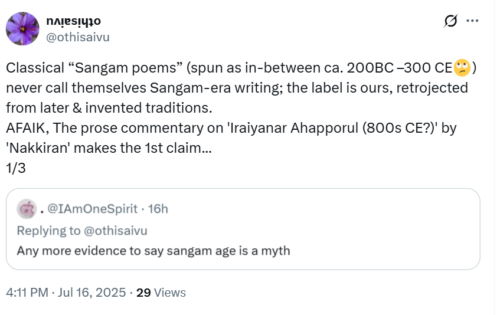This screenshot has width=500, height=315.
Task: Click the "never call themselves Sangam-era writing" line
Action: (236, 88)
